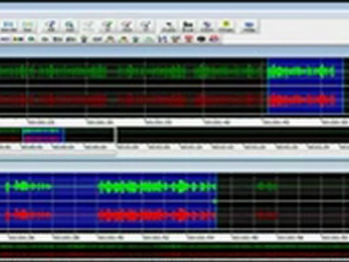Click the long green waveform in lower window
The image size is (349, 262).
tap(157, 187)
